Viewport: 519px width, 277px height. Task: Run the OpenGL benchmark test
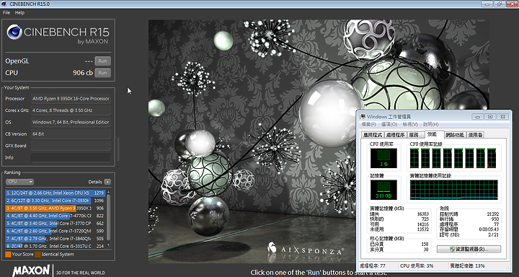tap(102, 61)
